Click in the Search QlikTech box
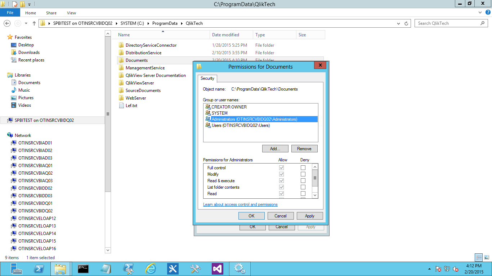492x276 pixels. tap(448, 23)
